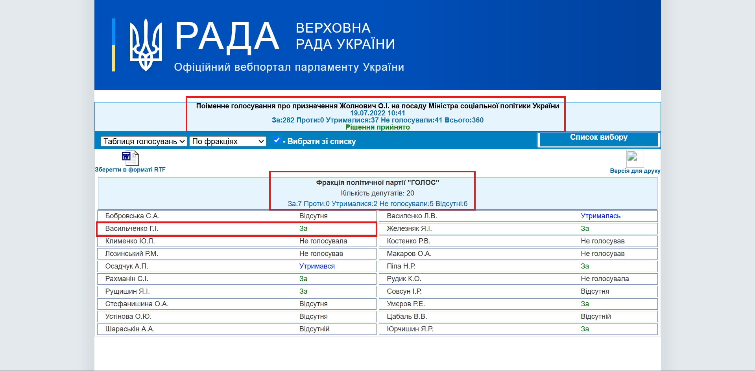
Task: Click the totals line 'За:282 Проти:0'
Action: (298, 120)
